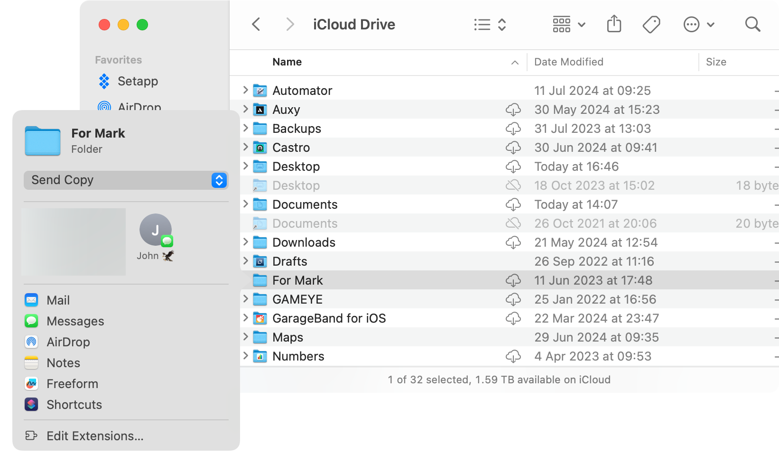Open the Send Copy method dropdown
The image size is (779, 463).
click(218, 180)
